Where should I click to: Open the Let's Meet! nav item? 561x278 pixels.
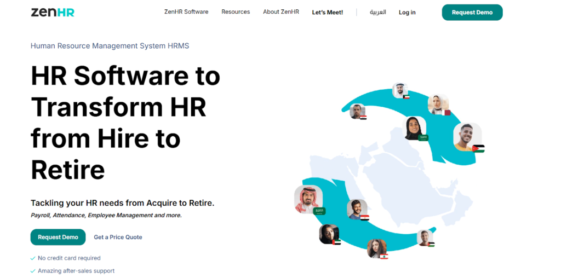coord(327,13)
